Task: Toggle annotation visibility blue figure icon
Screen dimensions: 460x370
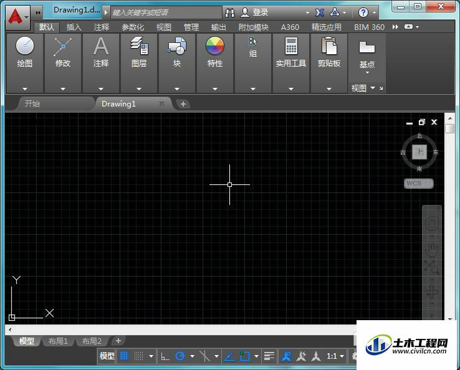Action: point(286,356)
